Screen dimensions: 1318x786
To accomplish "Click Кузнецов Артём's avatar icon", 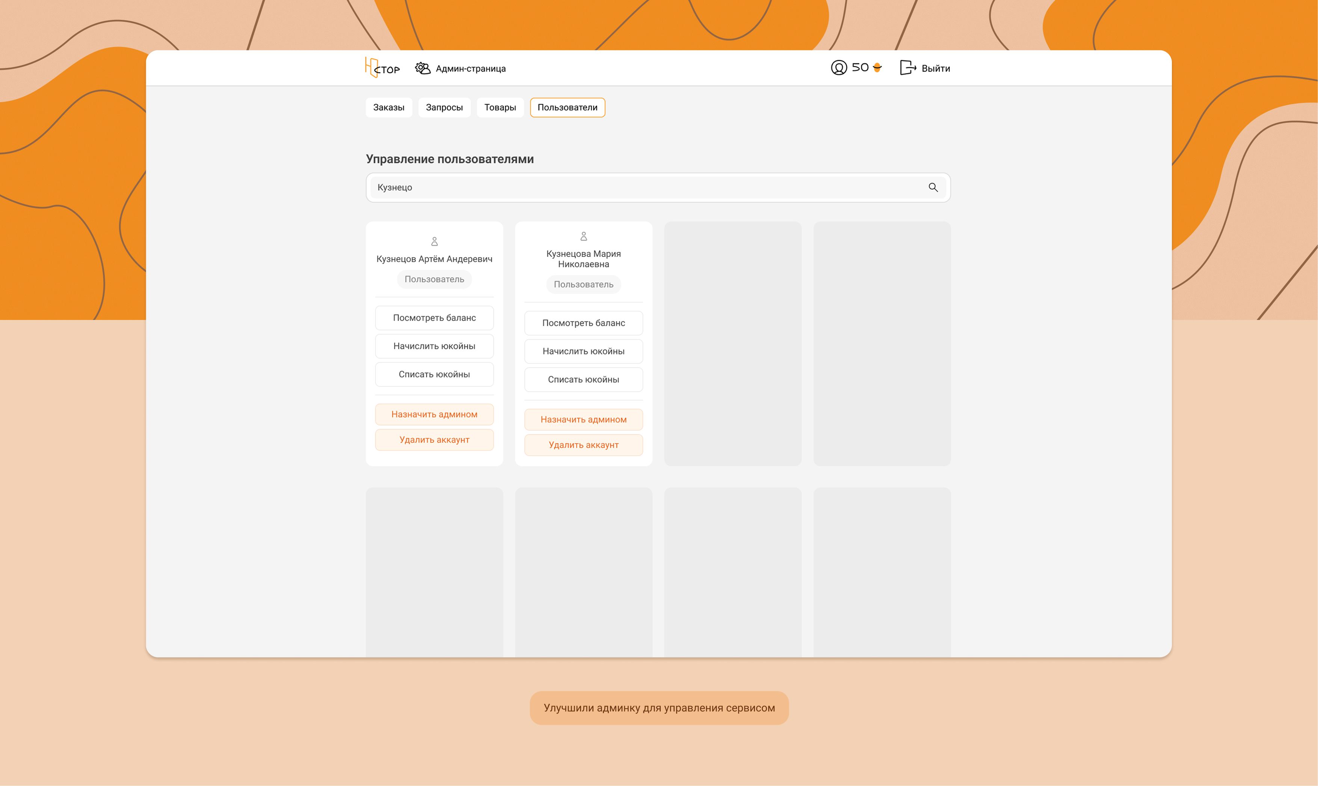I will [x=435, y=241].
